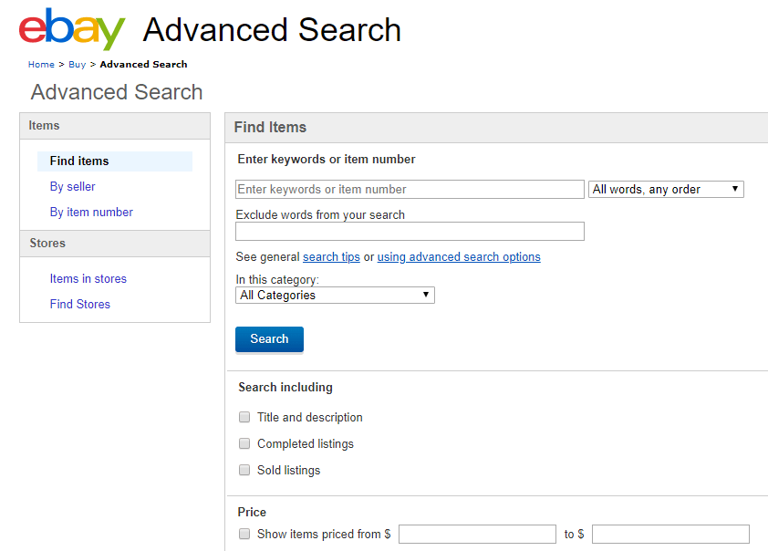Open using advanced search options link
Viewport: 768px width, 551px height.
coord(459,256)
